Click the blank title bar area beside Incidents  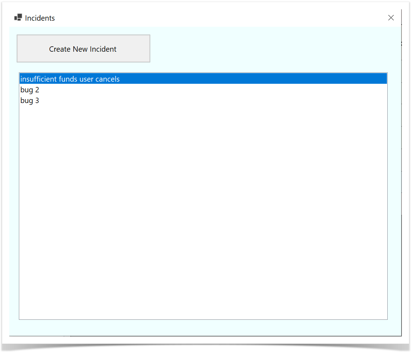(x=214, y=18)
